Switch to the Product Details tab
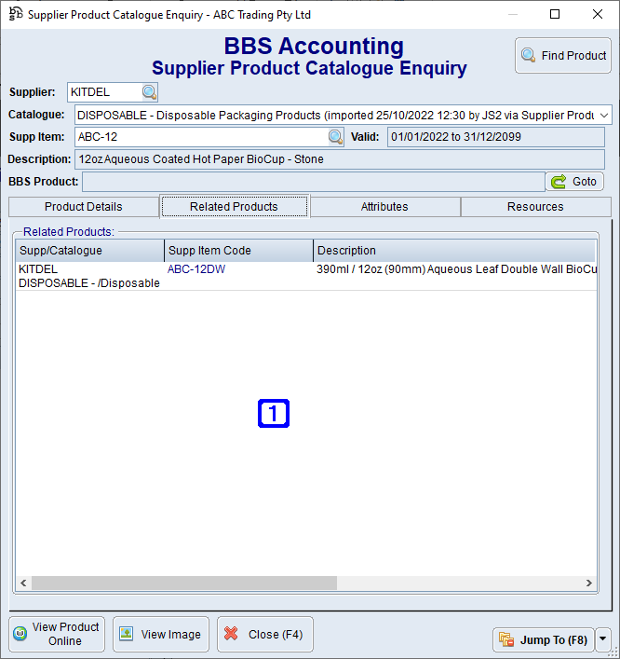 pos(84,207)
